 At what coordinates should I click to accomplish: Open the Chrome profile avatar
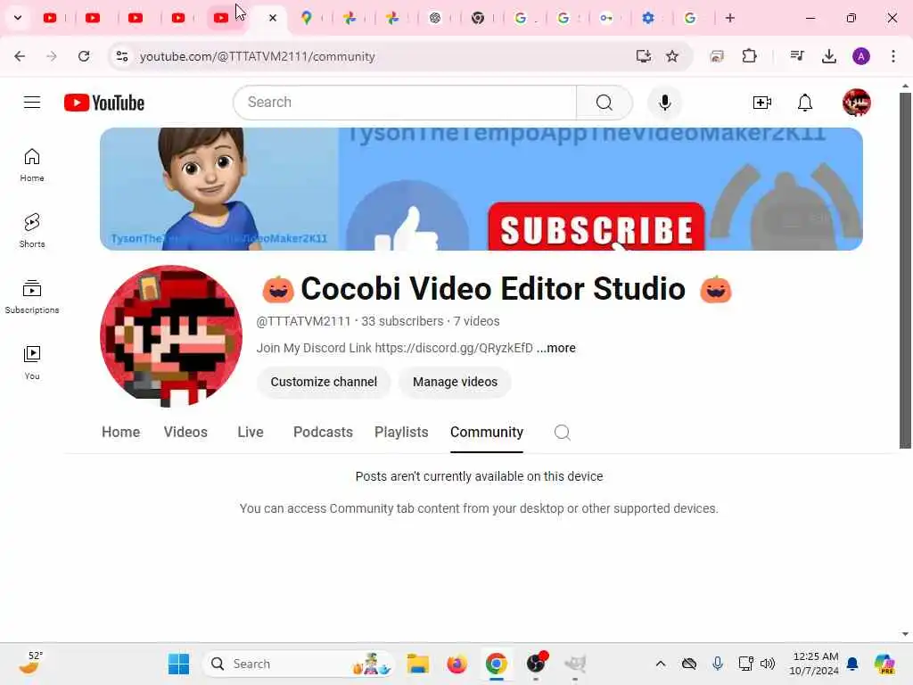861,56
